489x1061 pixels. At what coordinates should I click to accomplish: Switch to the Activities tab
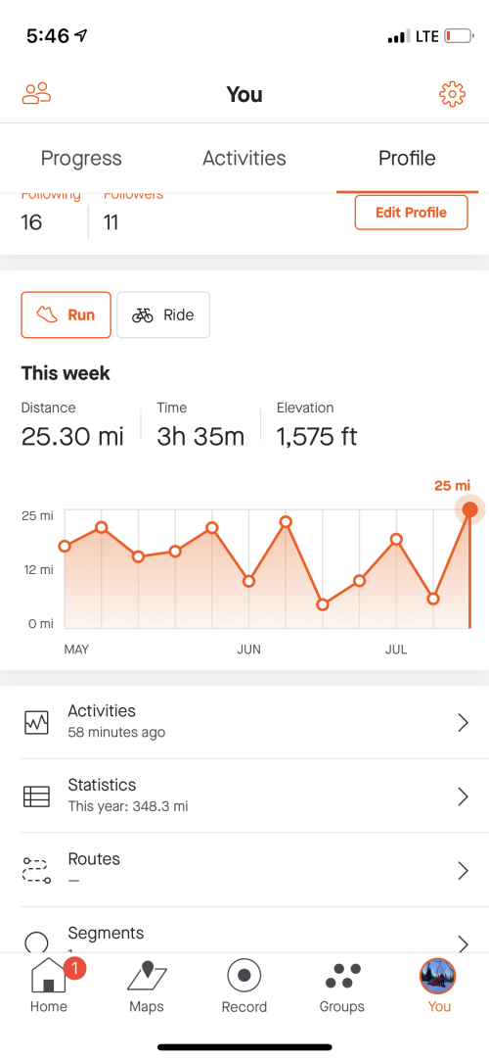244,159
